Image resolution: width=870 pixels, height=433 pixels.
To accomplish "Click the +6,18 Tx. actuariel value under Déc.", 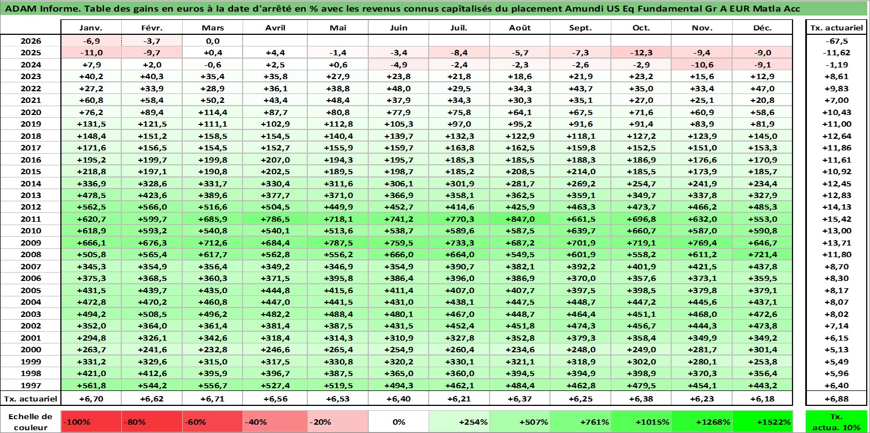I will point(763,399).
